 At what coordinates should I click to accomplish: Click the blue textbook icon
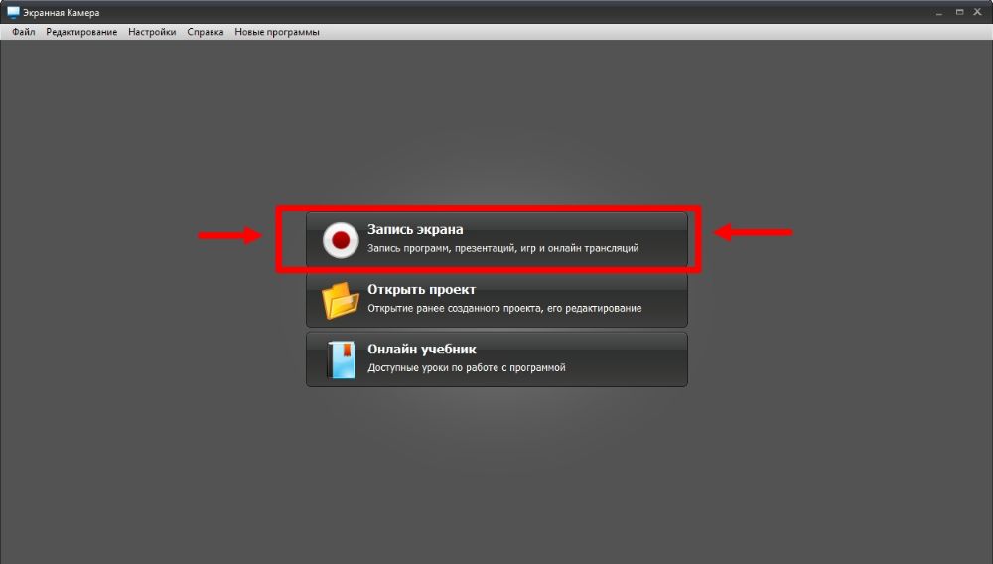(342, 359)
